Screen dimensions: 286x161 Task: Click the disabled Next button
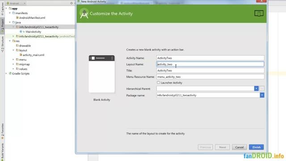coord(223,147)
